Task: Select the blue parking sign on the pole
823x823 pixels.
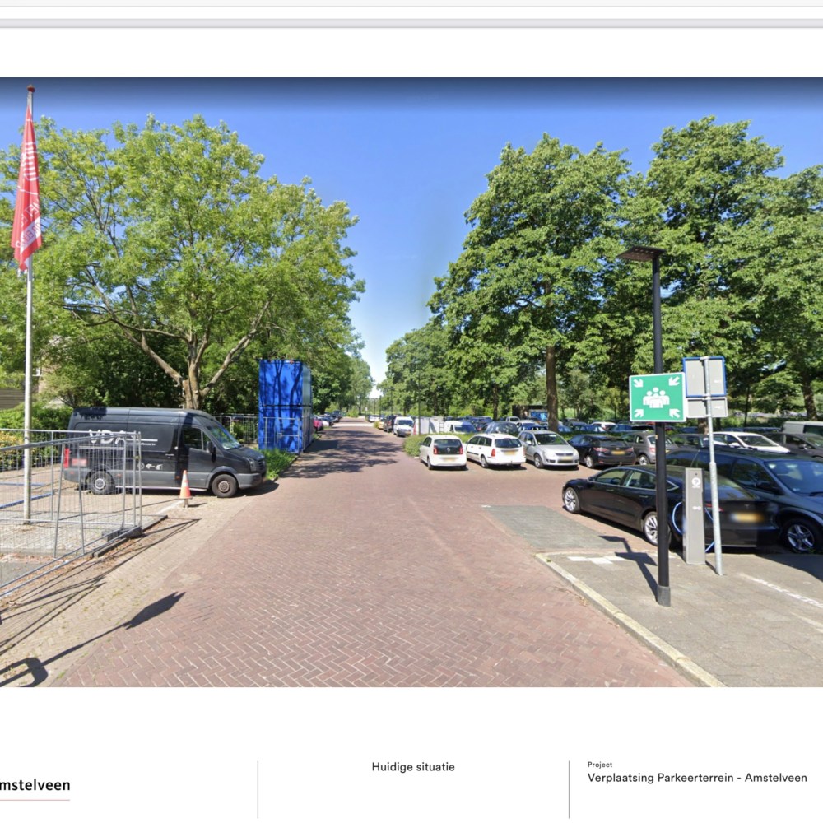Action: pos(705,378)
